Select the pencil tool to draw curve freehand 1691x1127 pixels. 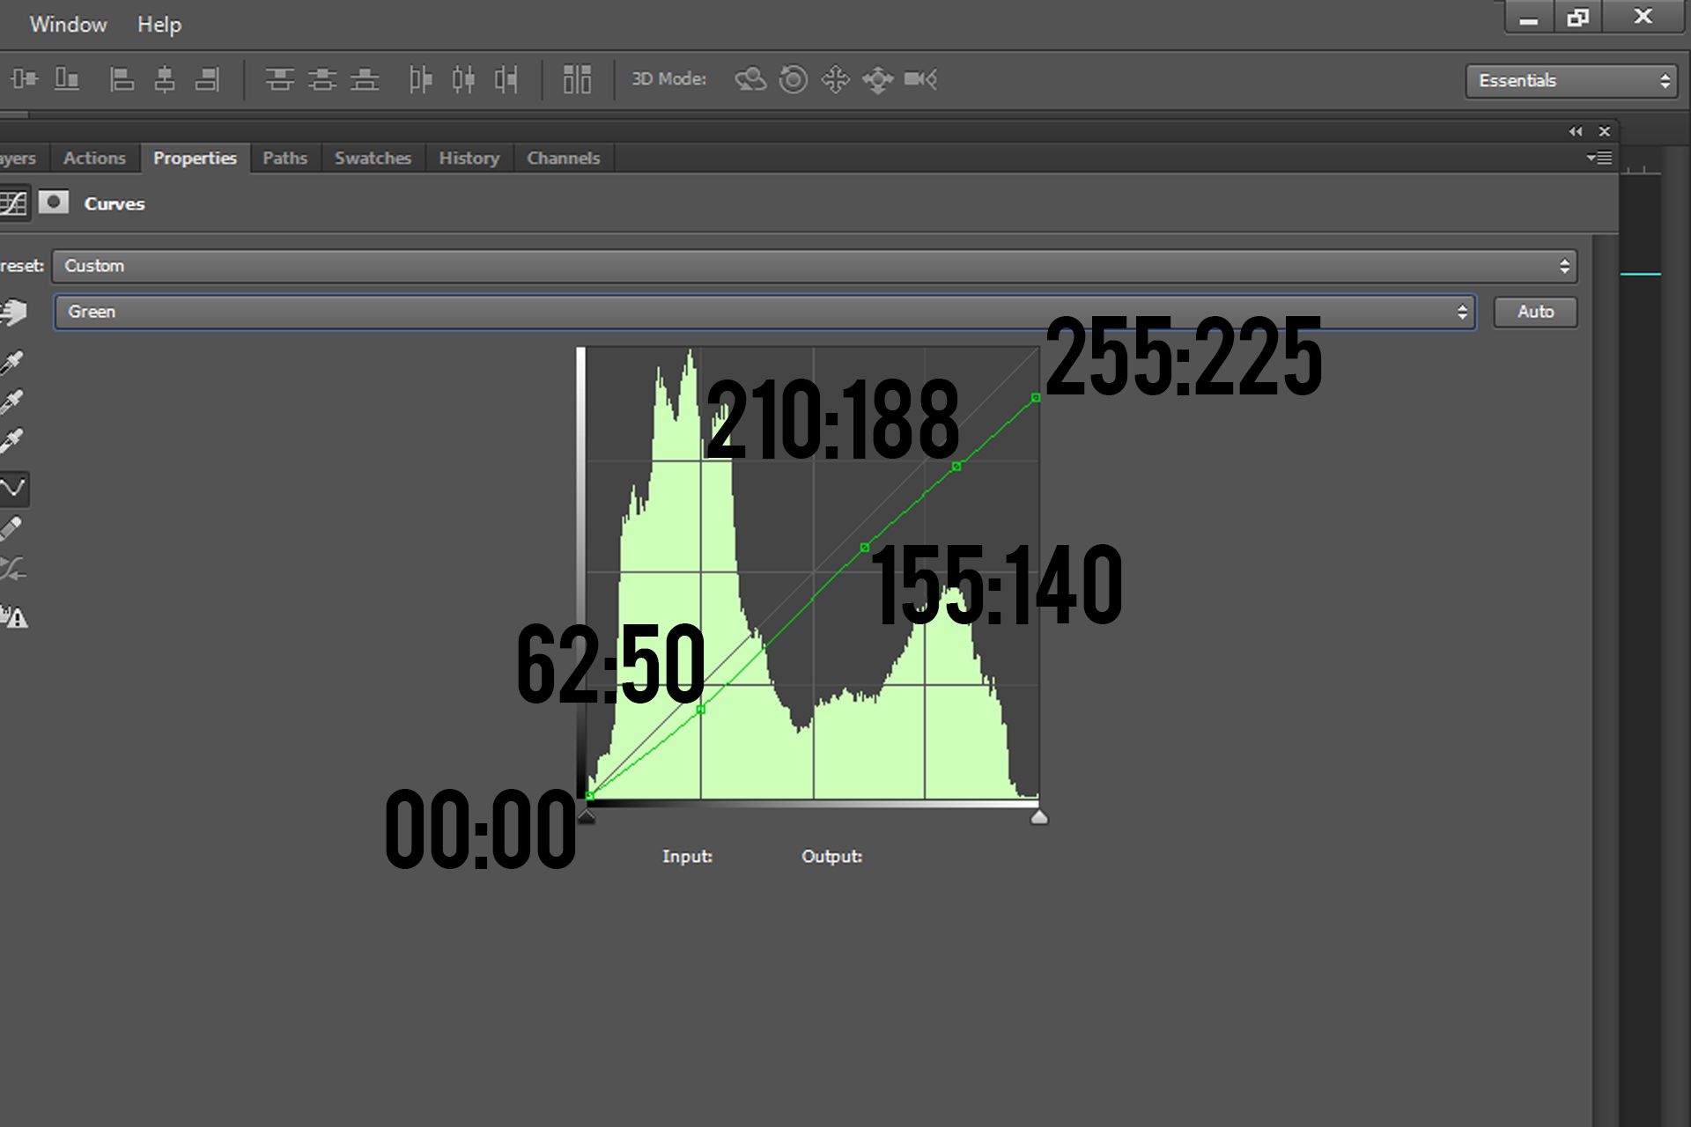pos(12,529)
